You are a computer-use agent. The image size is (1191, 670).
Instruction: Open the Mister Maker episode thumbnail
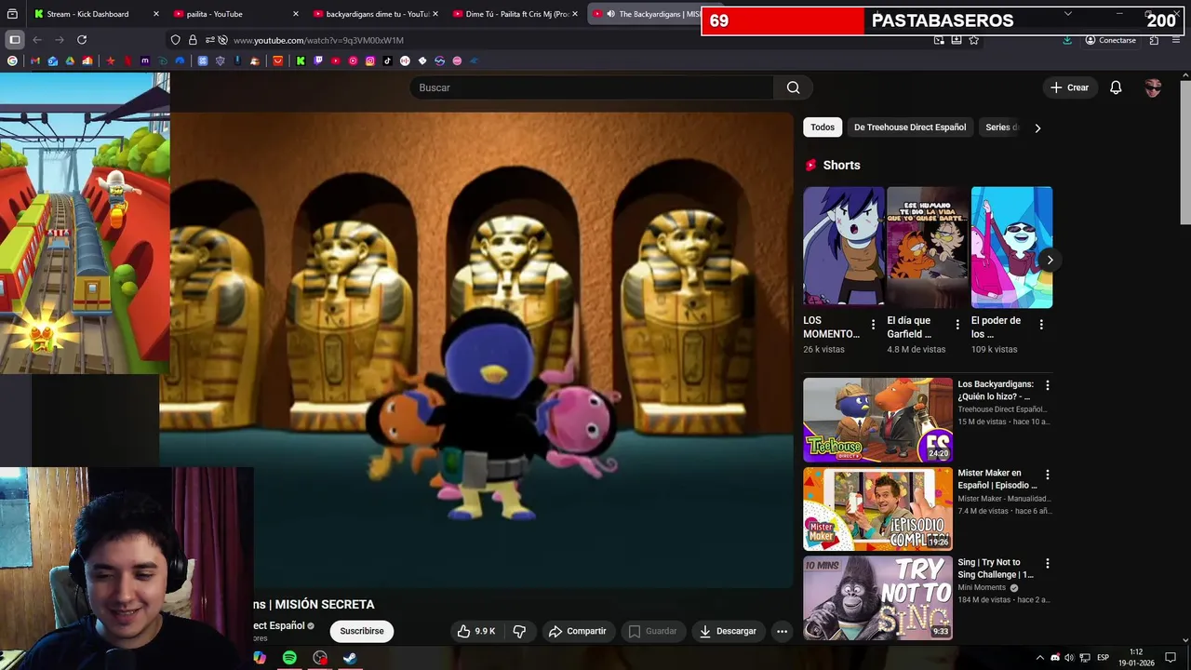pos(877,509)
